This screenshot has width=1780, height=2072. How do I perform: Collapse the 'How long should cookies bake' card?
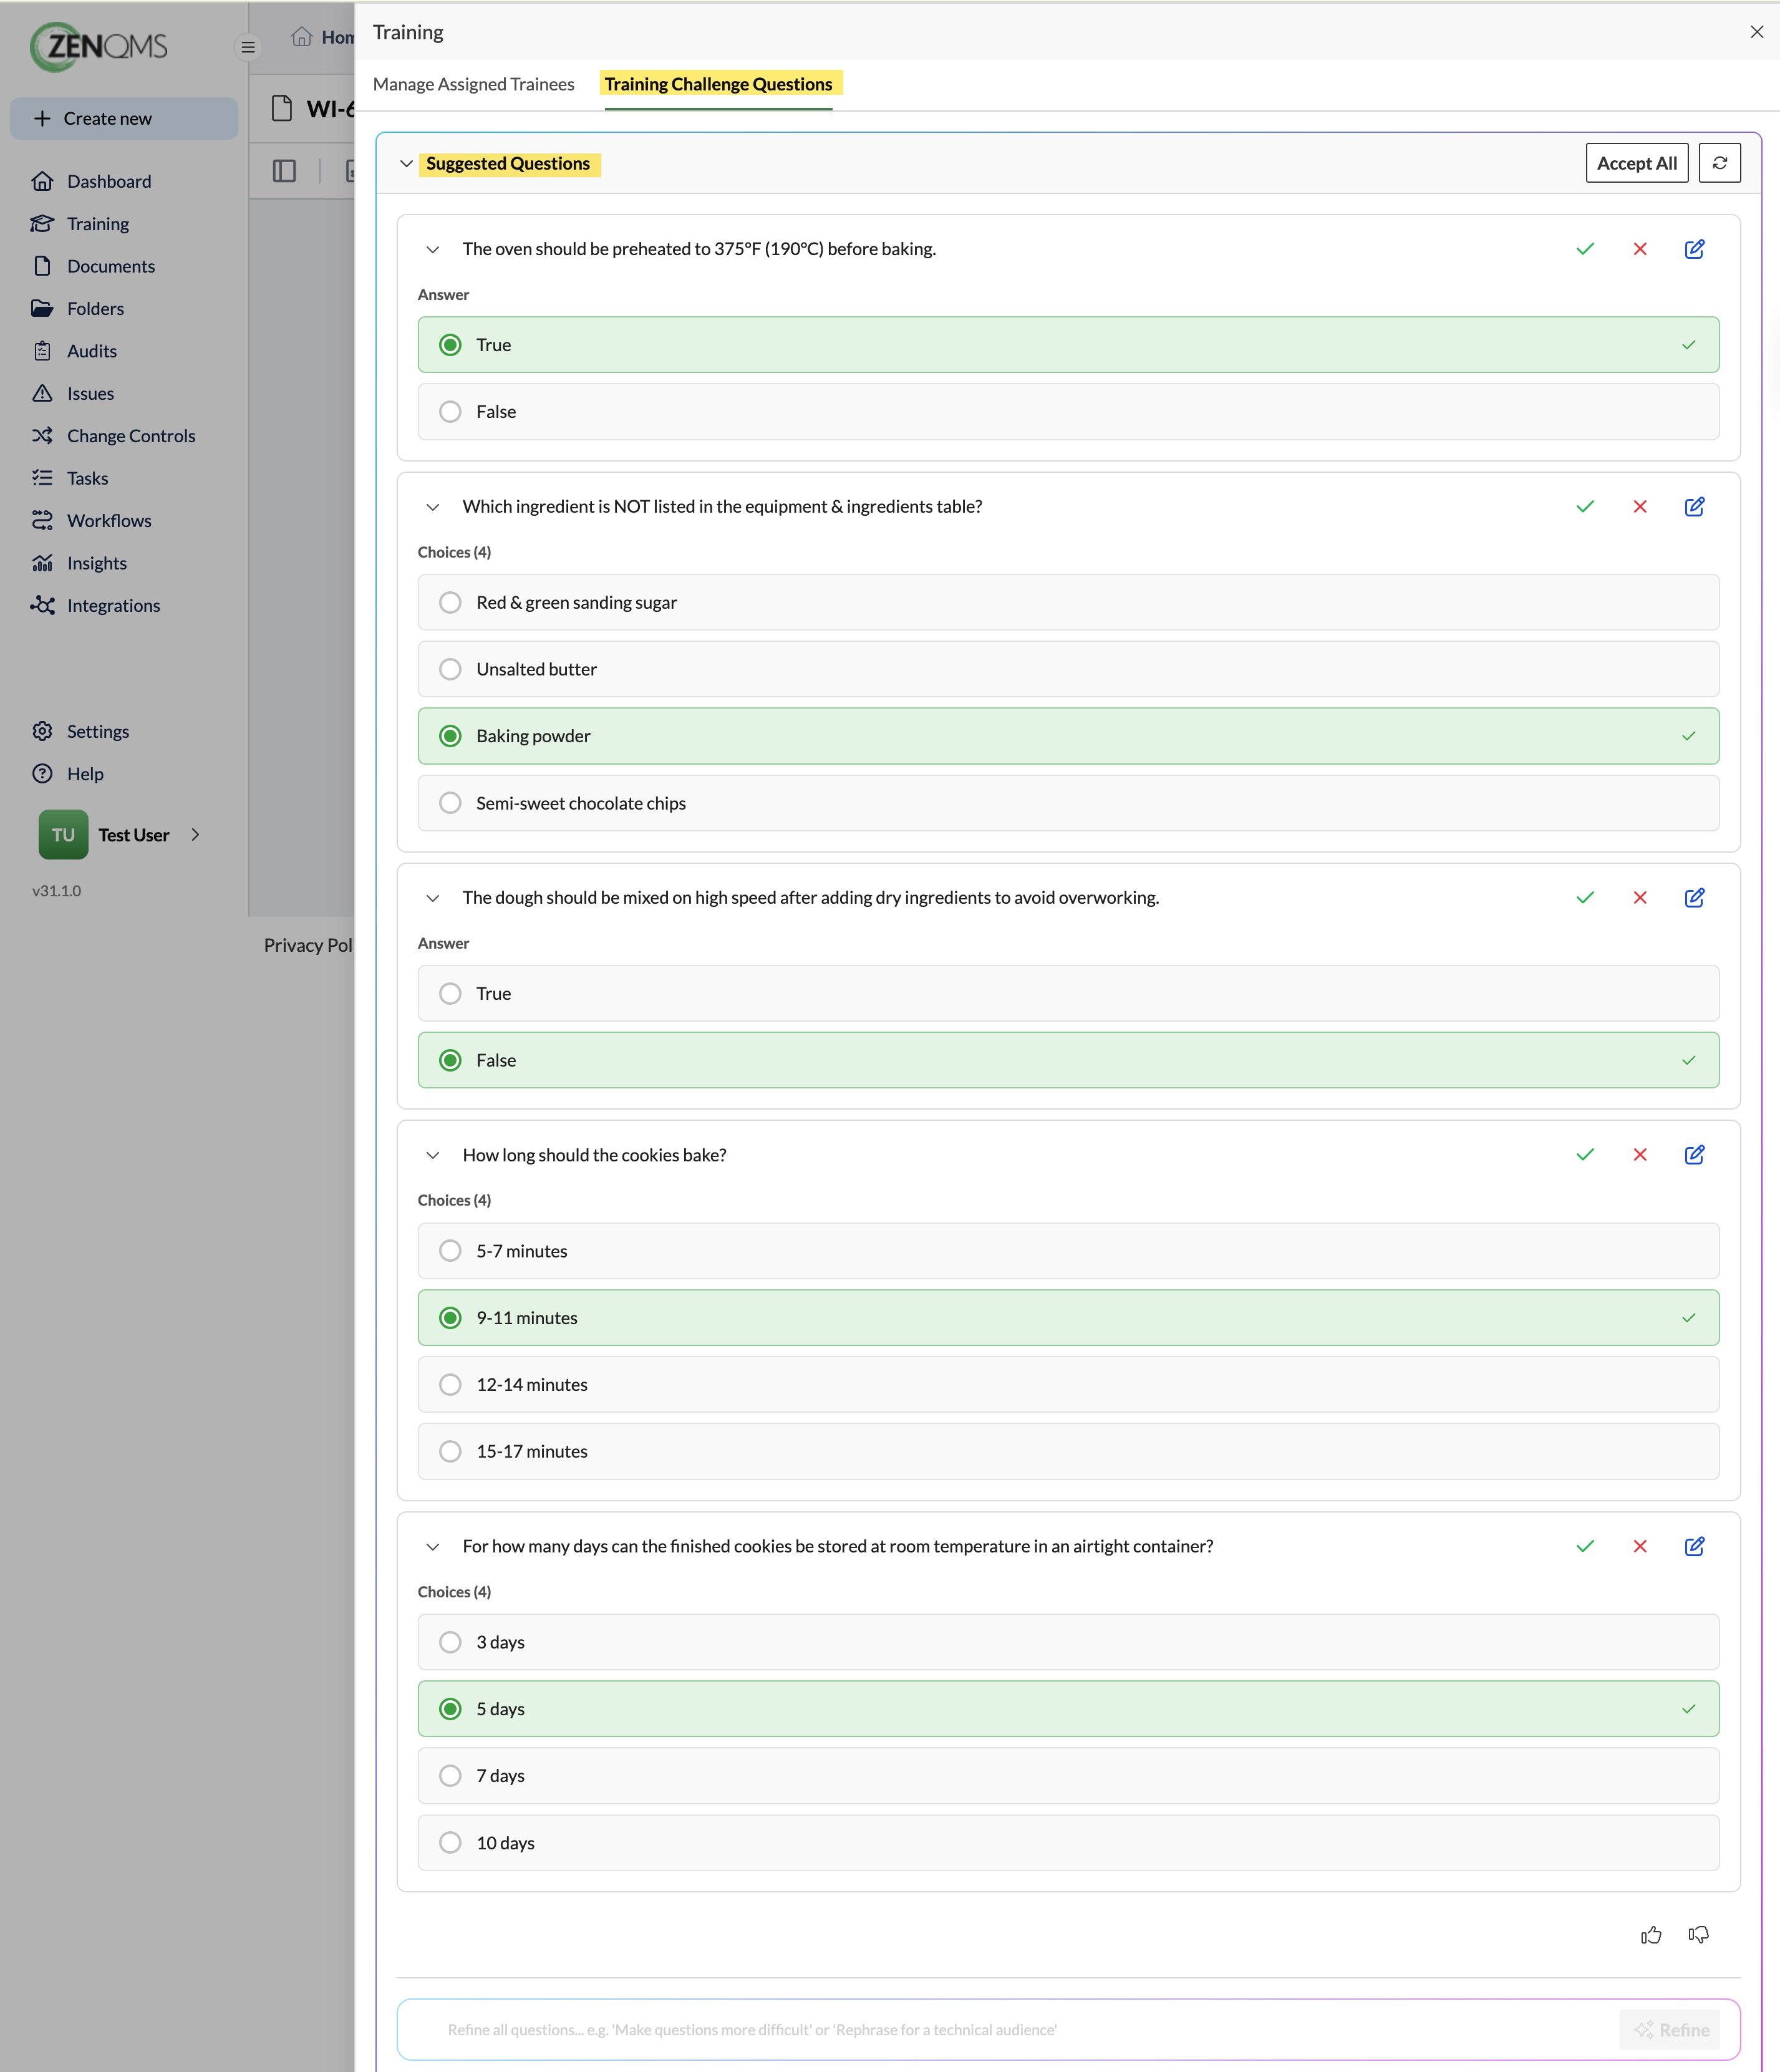433,1155
